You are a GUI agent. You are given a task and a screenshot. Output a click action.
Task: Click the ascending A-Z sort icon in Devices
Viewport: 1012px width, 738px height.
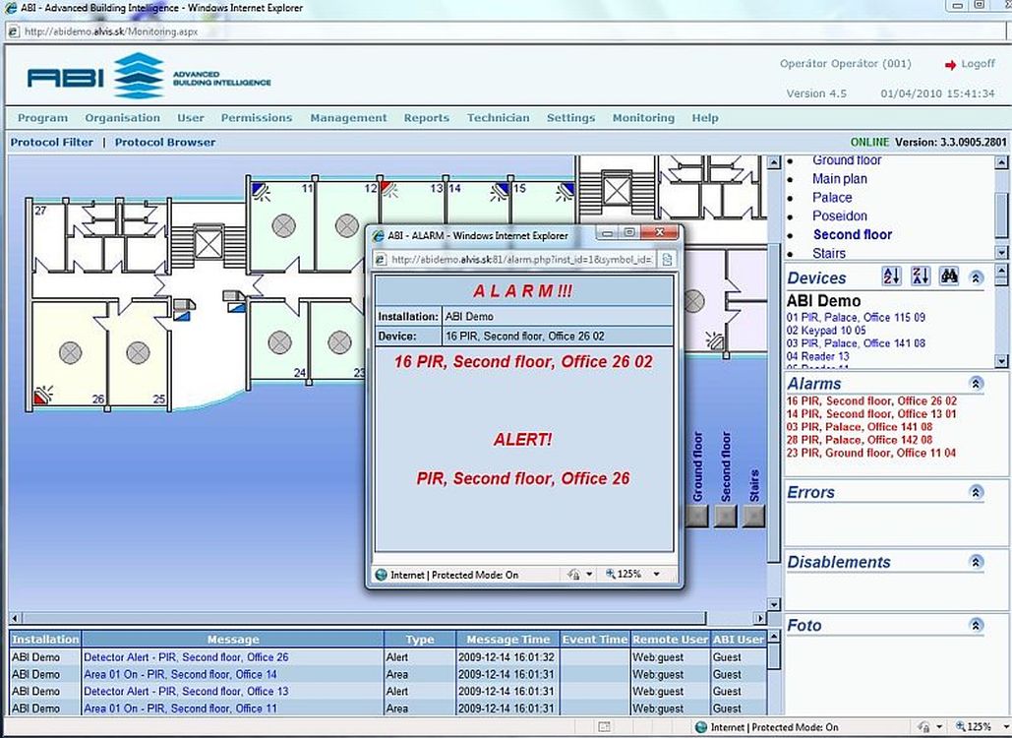(891, 277)
